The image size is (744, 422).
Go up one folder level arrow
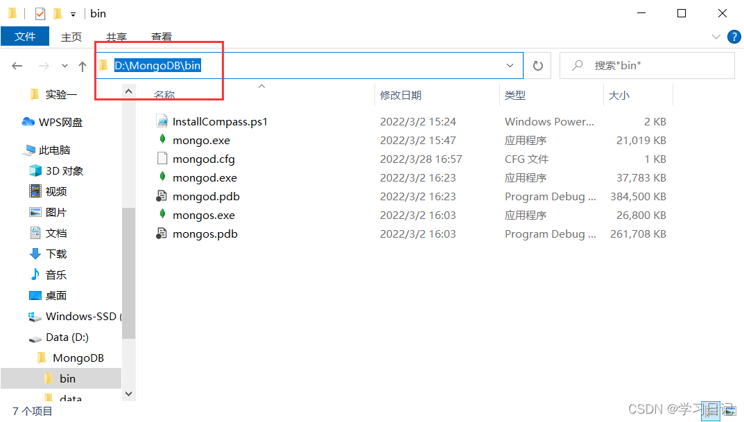click(x=83, y=67)
